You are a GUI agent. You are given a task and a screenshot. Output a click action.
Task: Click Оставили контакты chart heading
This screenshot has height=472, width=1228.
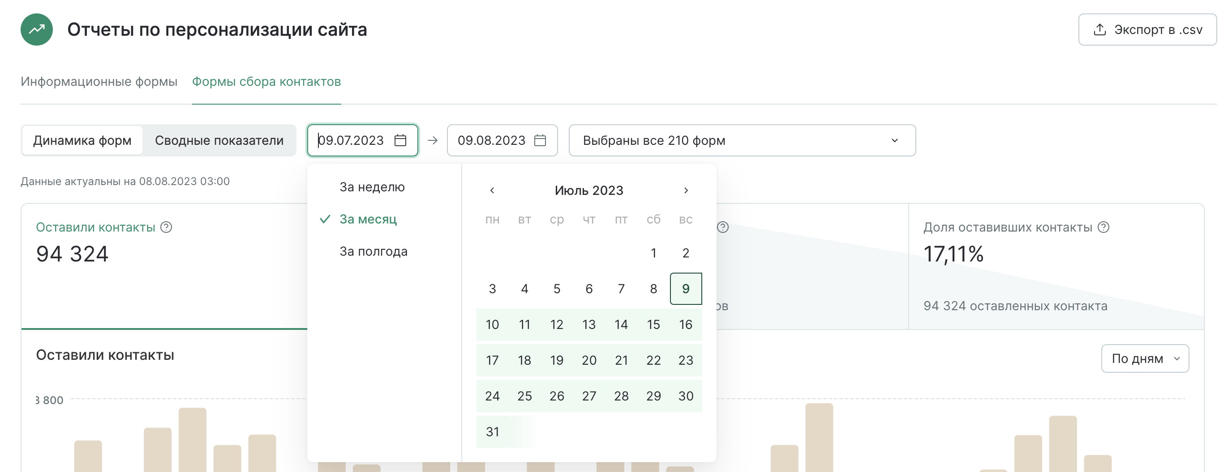pyautogui.click(x=105, y=355)
